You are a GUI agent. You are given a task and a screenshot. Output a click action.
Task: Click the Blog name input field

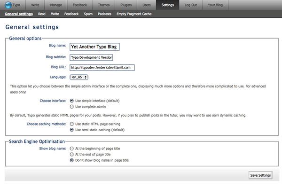(94, 47)
